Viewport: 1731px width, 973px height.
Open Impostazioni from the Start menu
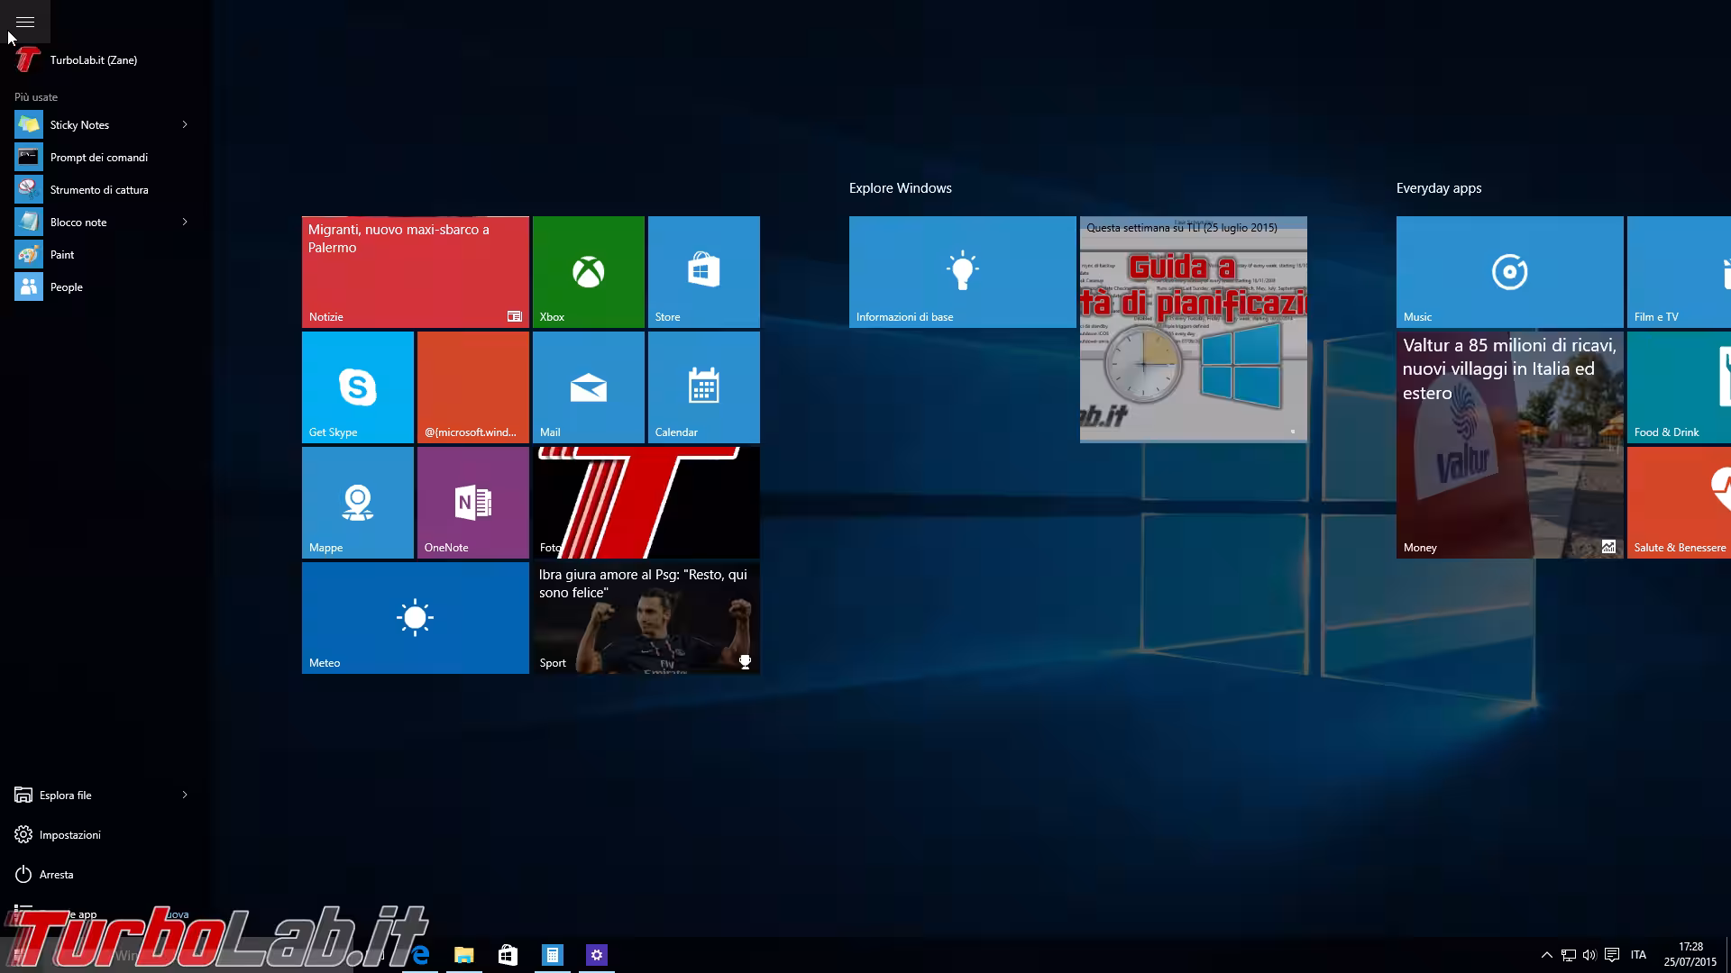tap(70, 834)
